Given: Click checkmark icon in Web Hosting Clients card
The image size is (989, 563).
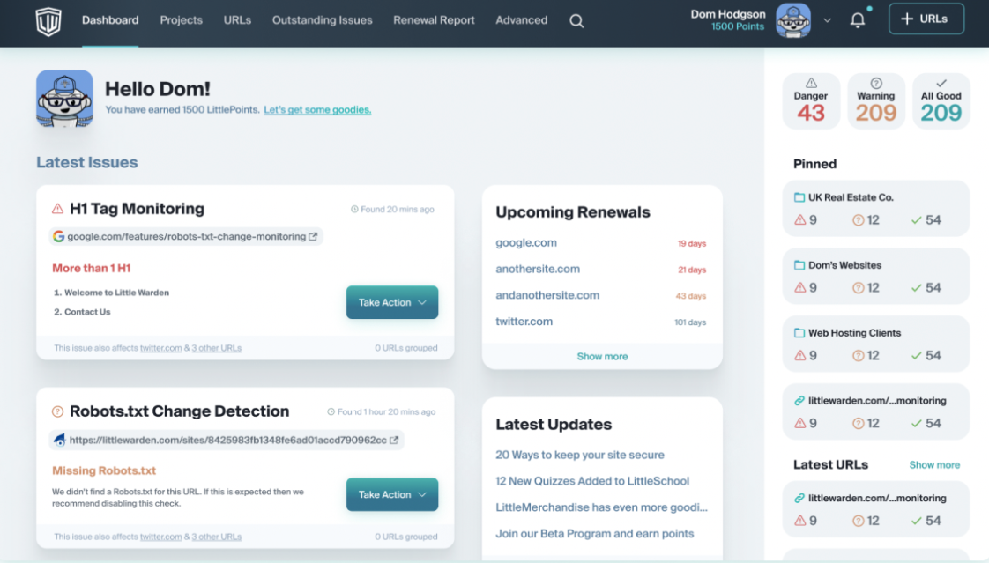Looking at the screenshot, I should click(917, 356).
